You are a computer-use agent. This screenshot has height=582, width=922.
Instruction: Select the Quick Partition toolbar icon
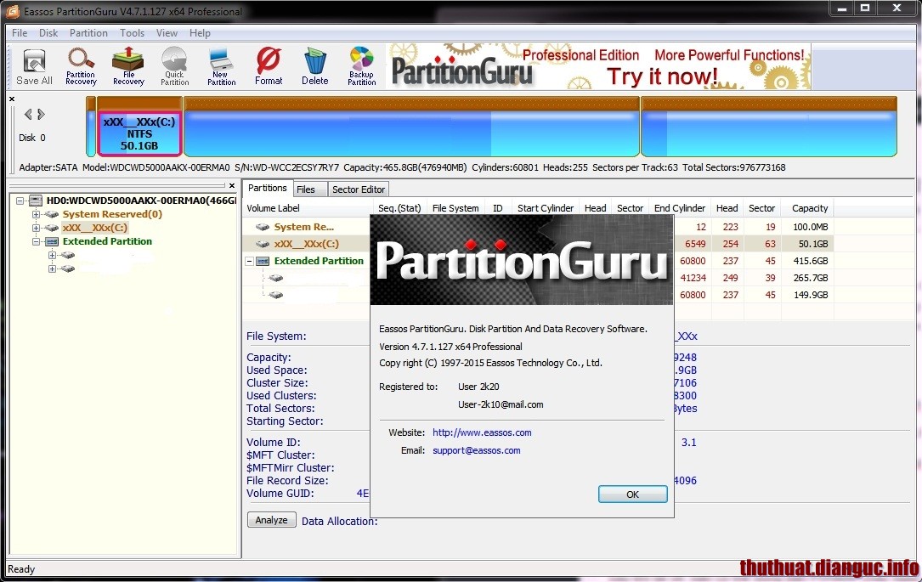click(175, 66)
